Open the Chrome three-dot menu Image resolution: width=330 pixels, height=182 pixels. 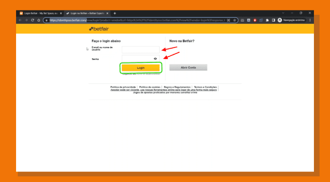(x=310, y=20)
